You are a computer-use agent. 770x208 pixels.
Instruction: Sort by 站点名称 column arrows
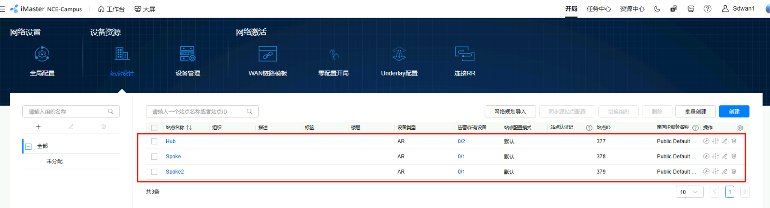[x=189, y=128]
